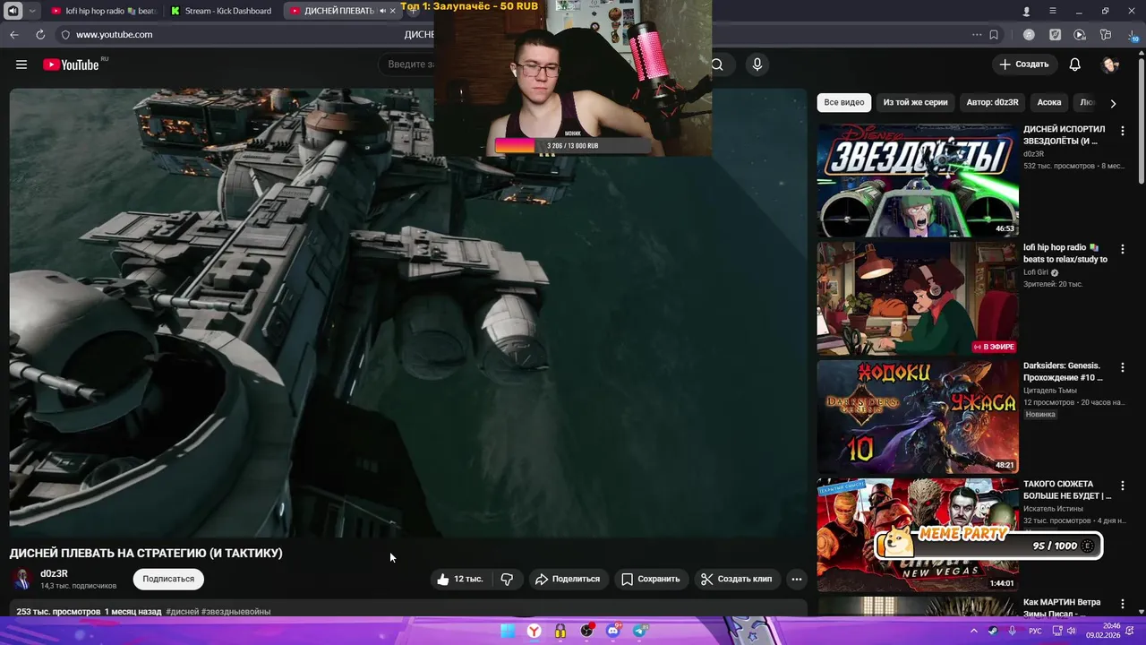Viewport: 1146px width, 645px height.
Task: Open options for lofi hip hop radio video
Action: point(1122,249)
